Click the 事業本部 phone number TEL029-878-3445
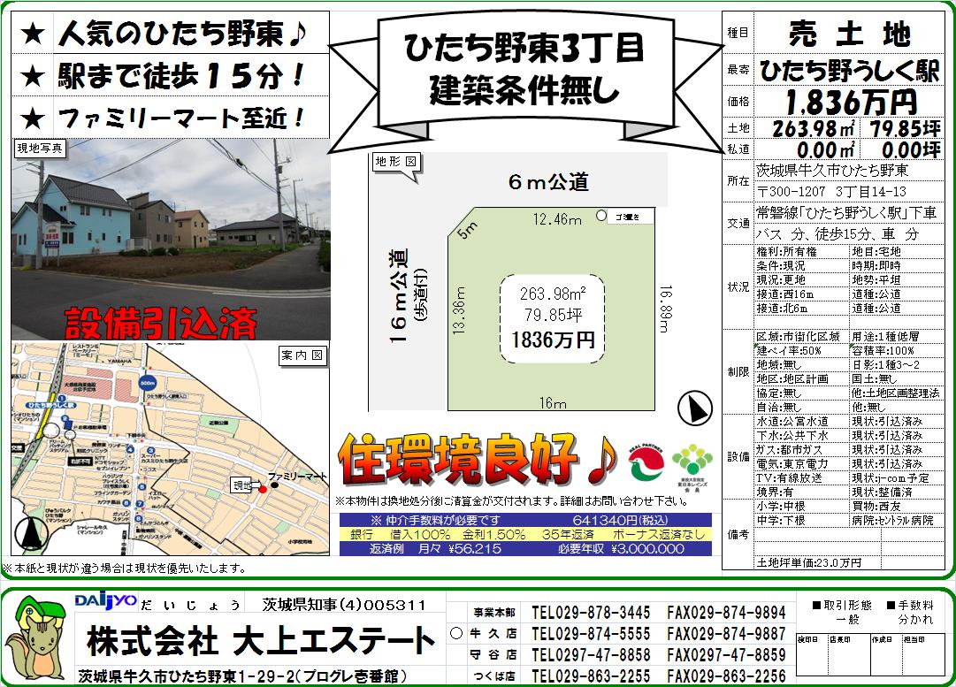956x687 pixels. pyautogui.click(x=591, y=613)
